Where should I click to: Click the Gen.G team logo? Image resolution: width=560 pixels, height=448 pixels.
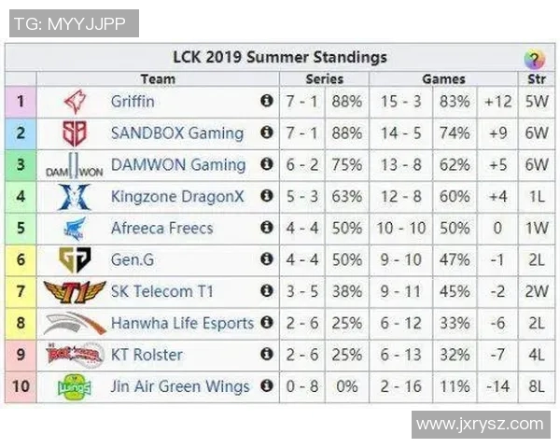pos(74,260)
